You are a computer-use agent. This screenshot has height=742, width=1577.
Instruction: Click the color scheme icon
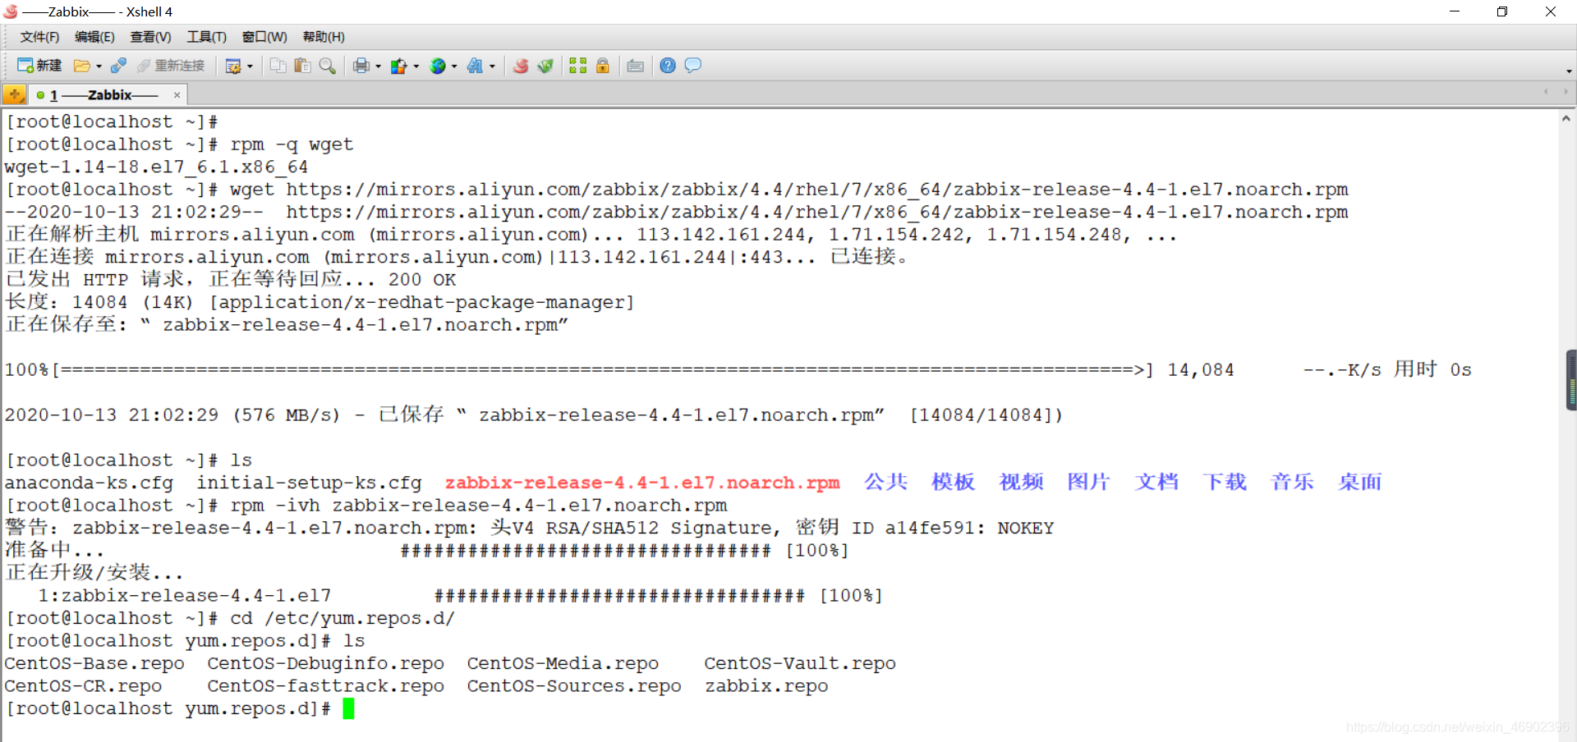[399, 66]
